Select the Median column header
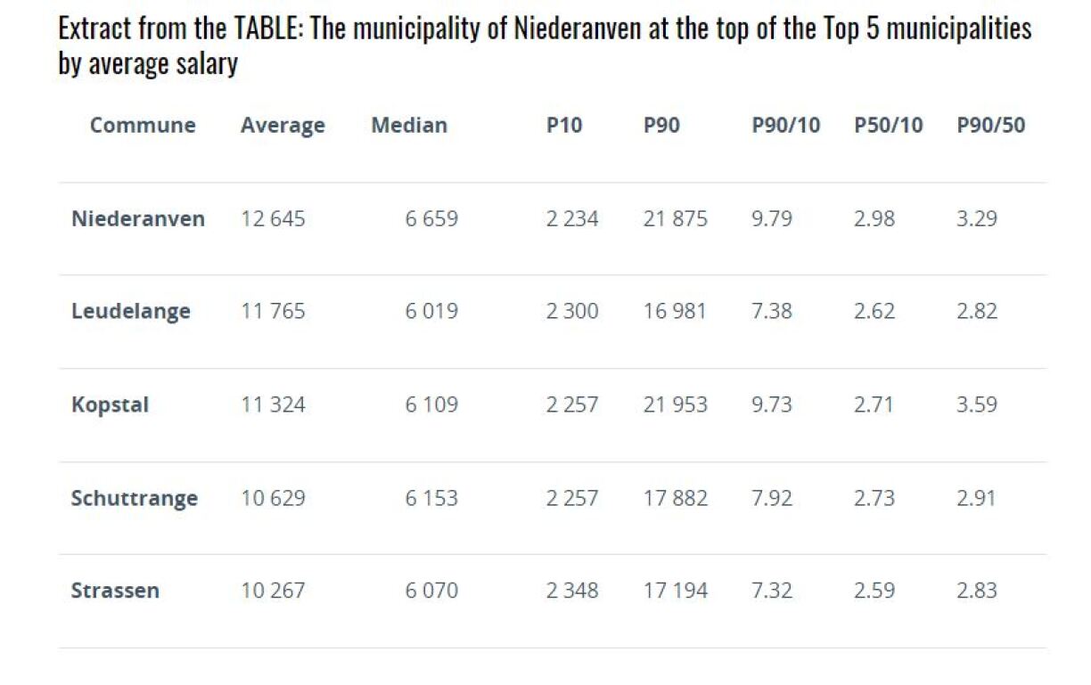This screenshot has height=685, width=1091. pyautogui.click(x=409, y=126)
